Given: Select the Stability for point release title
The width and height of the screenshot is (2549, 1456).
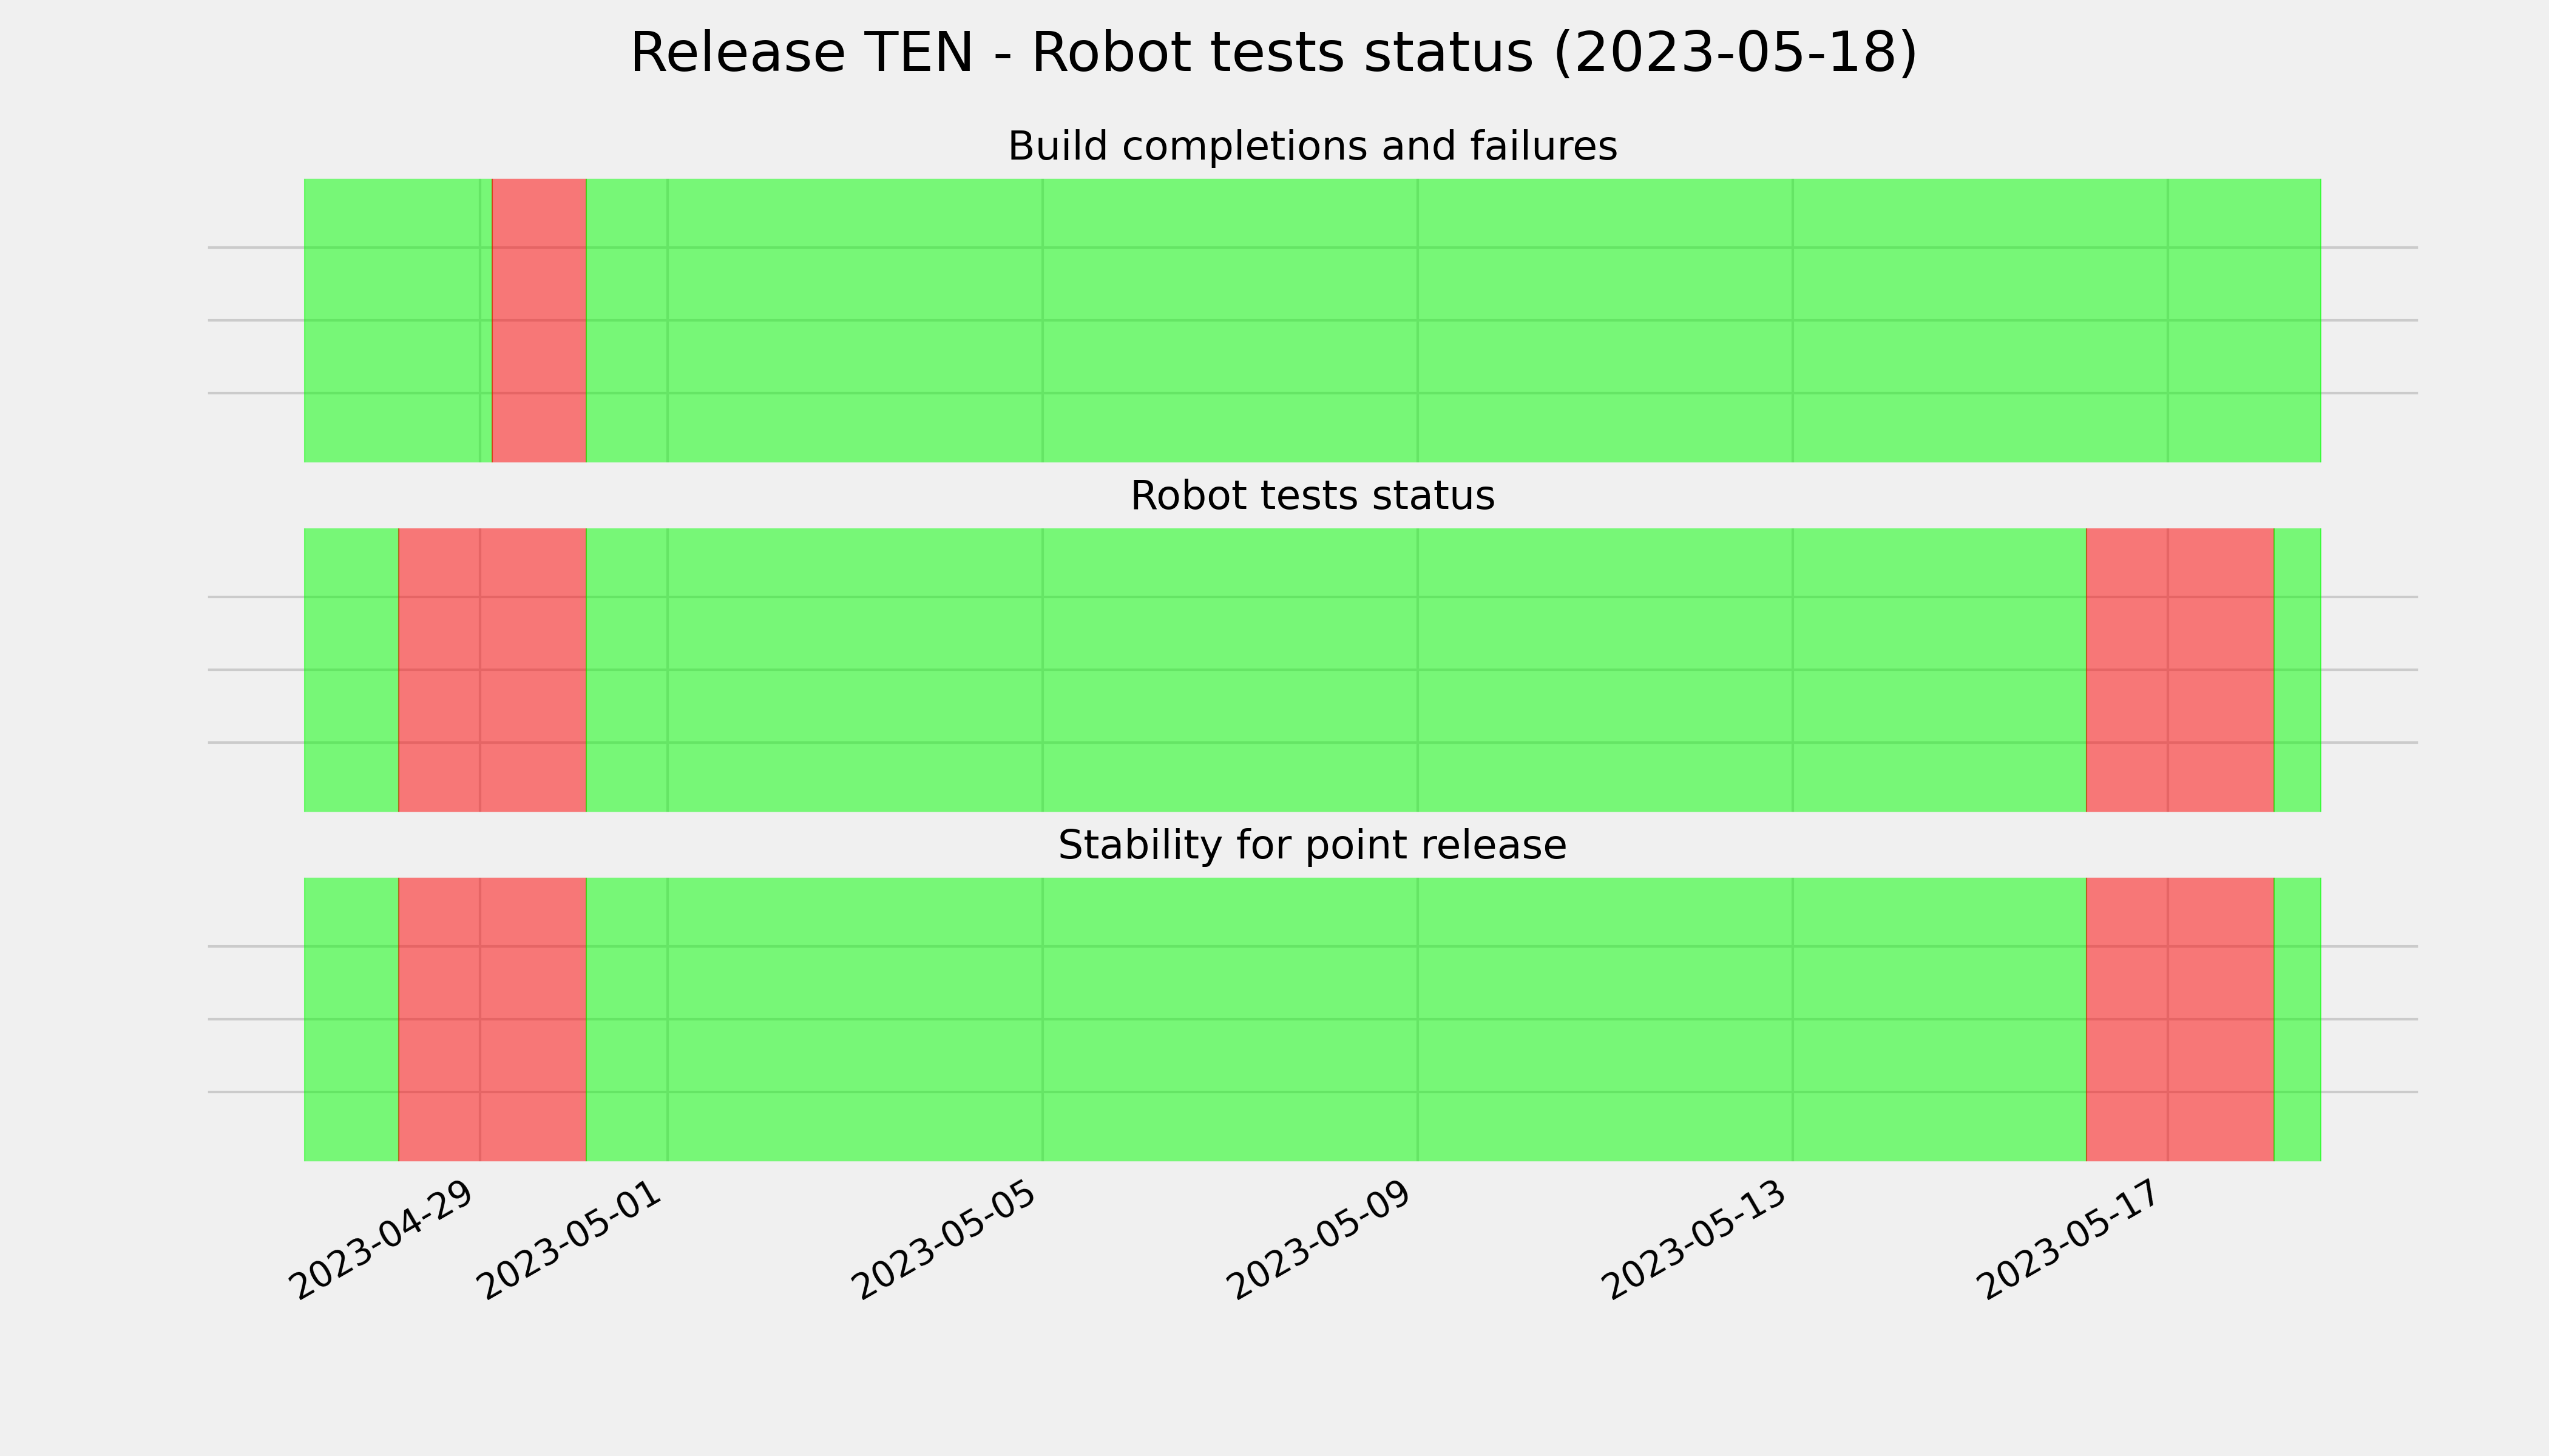Looking at the screenshot, I should coord(1312,845).
